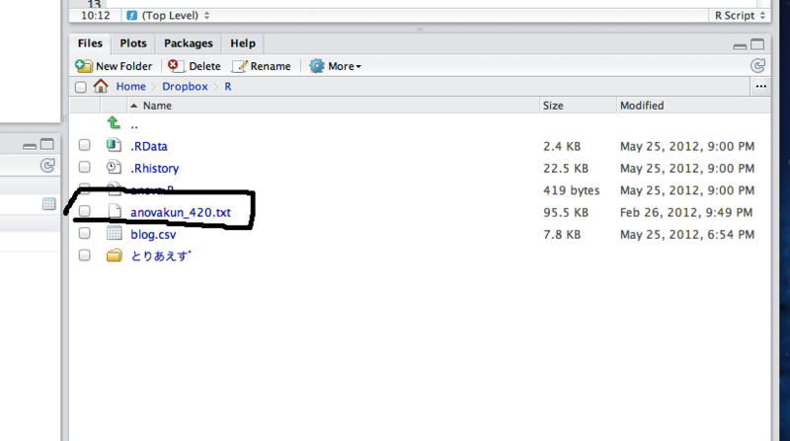Viewport: 790px width, 441px height.
Task: Open the Help tab
Action: (x=243, y=43)
